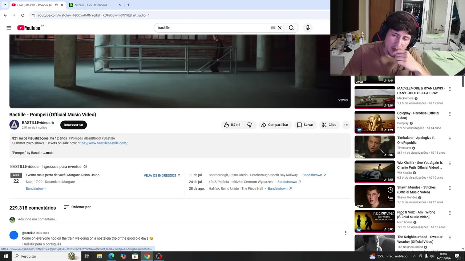
Task: Open File Explorer from the taskbar
Action: click(x=99, y=256)
